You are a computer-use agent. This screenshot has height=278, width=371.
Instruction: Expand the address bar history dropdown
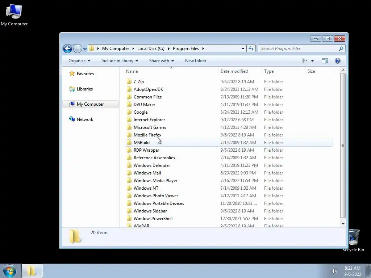(x=243, y=49)
